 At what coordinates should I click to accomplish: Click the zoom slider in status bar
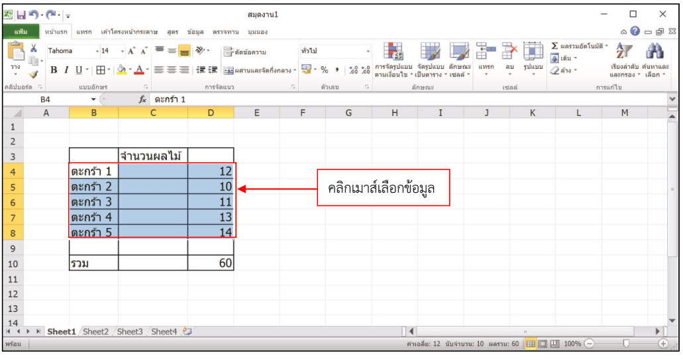(626, 344)
